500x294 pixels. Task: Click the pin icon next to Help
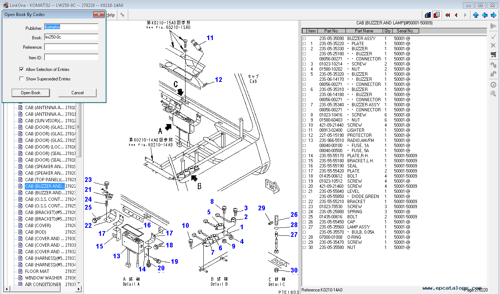pyautogui.click(x=122, y=15)
